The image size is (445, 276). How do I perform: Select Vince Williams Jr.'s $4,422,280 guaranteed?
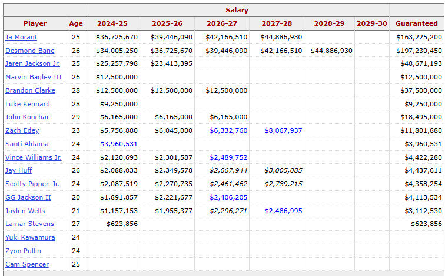(x=423, y=157)
